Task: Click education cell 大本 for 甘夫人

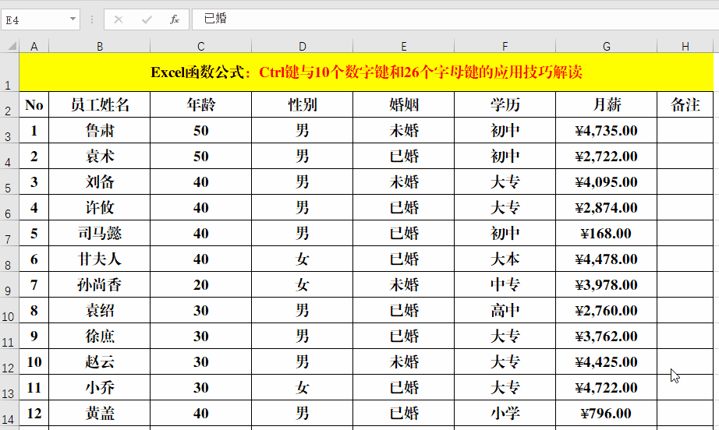Action: click(505, 259)
